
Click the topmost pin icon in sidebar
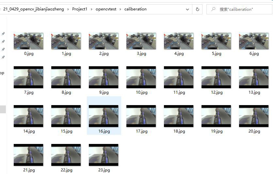click(x=3, y=34)
